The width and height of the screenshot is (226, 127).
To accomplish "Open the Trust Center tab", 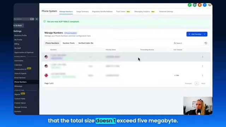I will (x=121, y=12).
